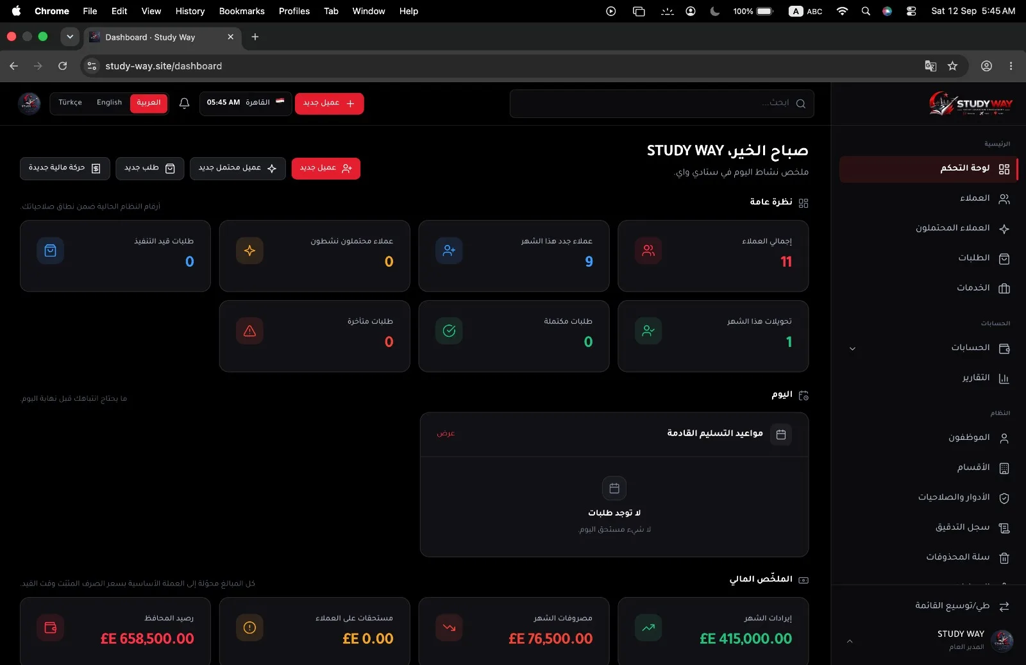Image resolution: width=1026 pixels, height=665 pixels.
Task: Switch language to Türkçe
Action: pos(70,103)
